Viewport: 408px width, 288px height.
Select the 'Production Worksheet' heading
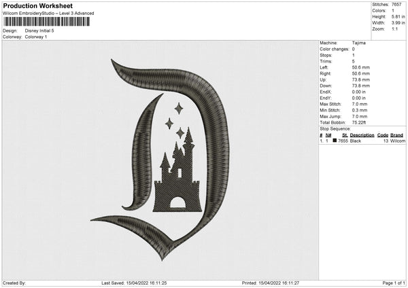37,6
